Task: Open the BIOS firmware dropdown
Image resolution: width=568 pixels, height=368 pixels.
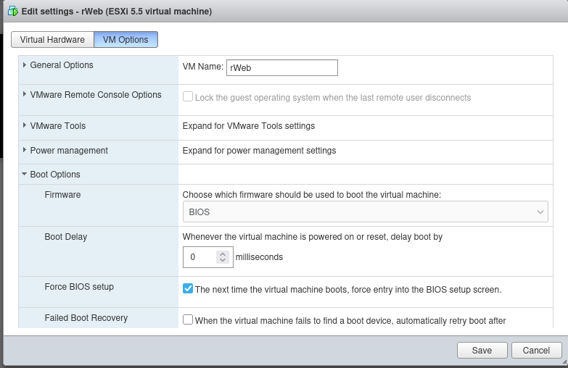Action: 366,212
